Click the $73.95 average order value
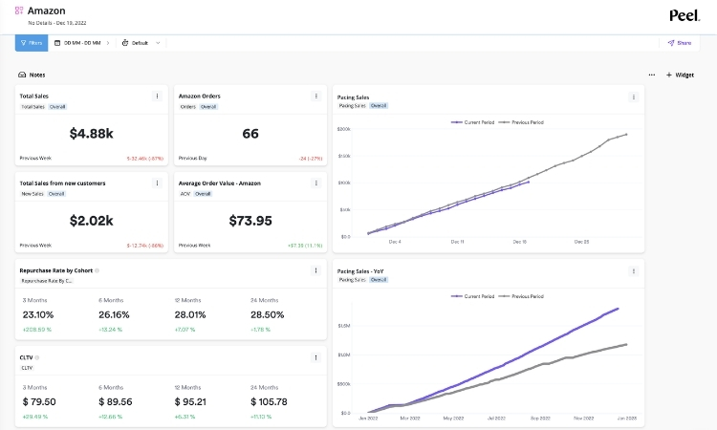The image size is (717, 430). [x=250, y=221]
